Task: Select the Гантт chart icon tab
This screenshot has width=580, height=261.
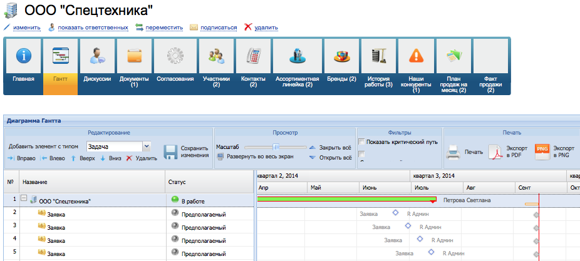Action: [x=60, y=56]
